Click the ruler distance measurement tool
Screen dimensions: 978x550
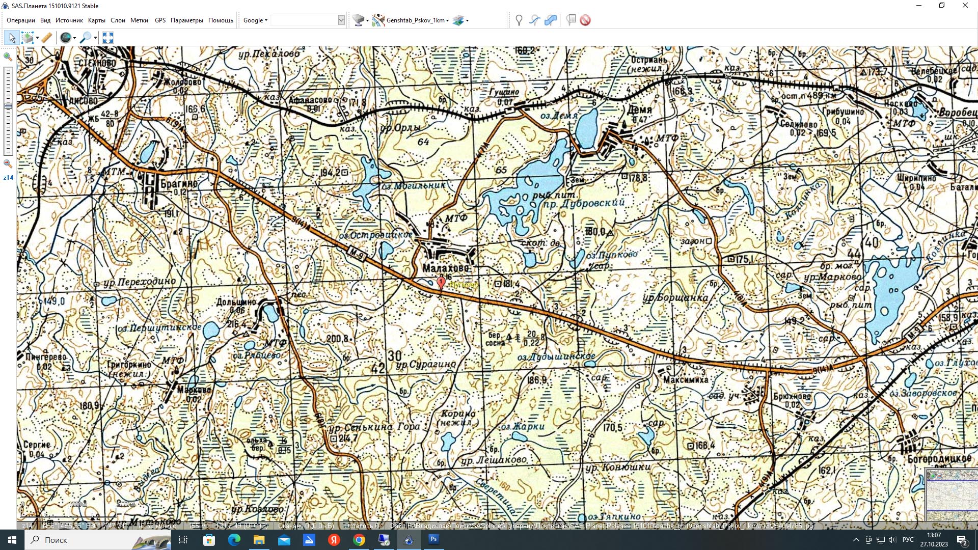click(47, 38)
